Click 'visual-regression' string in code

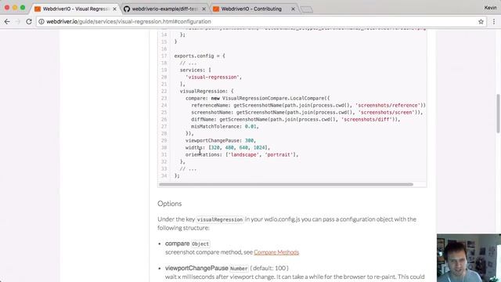pos(212,77)
